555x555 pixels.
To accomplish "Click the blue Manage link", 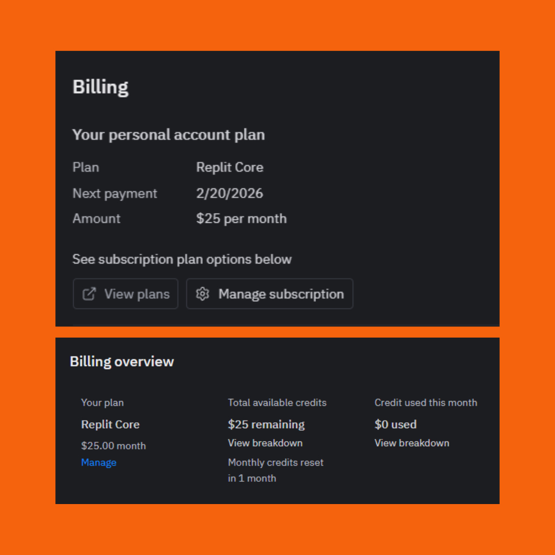I will 99,462.
